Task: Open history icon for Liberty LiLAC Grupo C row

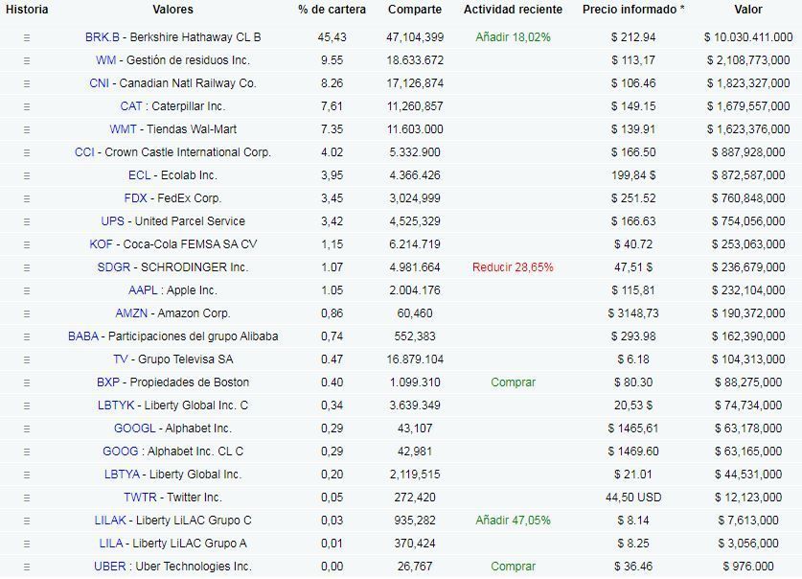Action: tap(27, 521)
